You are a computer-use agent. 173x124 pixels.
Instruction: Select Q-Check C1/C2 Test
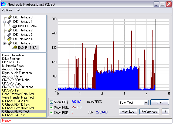(x=24, y=101)
